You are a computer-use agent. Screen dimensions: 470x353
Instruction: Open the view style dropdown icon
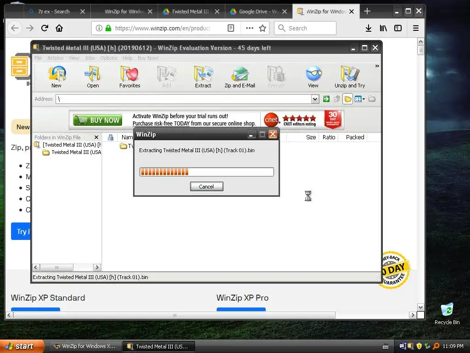(x=360, y=99)
